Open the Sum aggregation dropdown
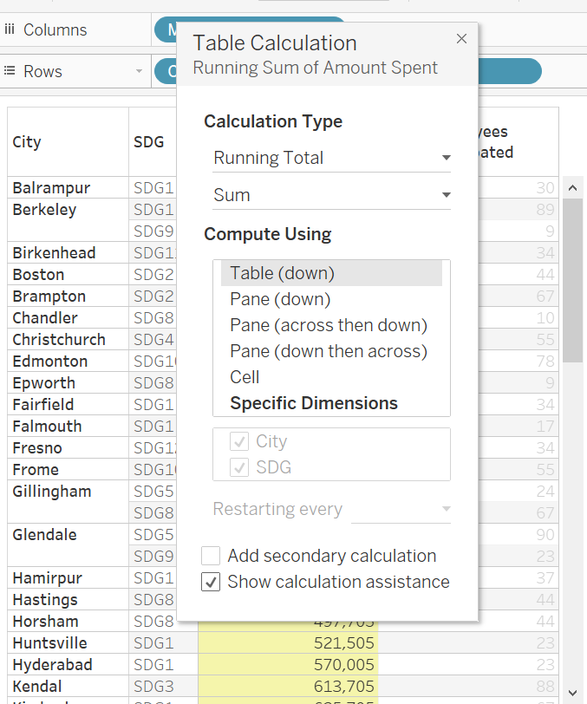The height and width of the screenshot is (704, 587). [331, 195]
